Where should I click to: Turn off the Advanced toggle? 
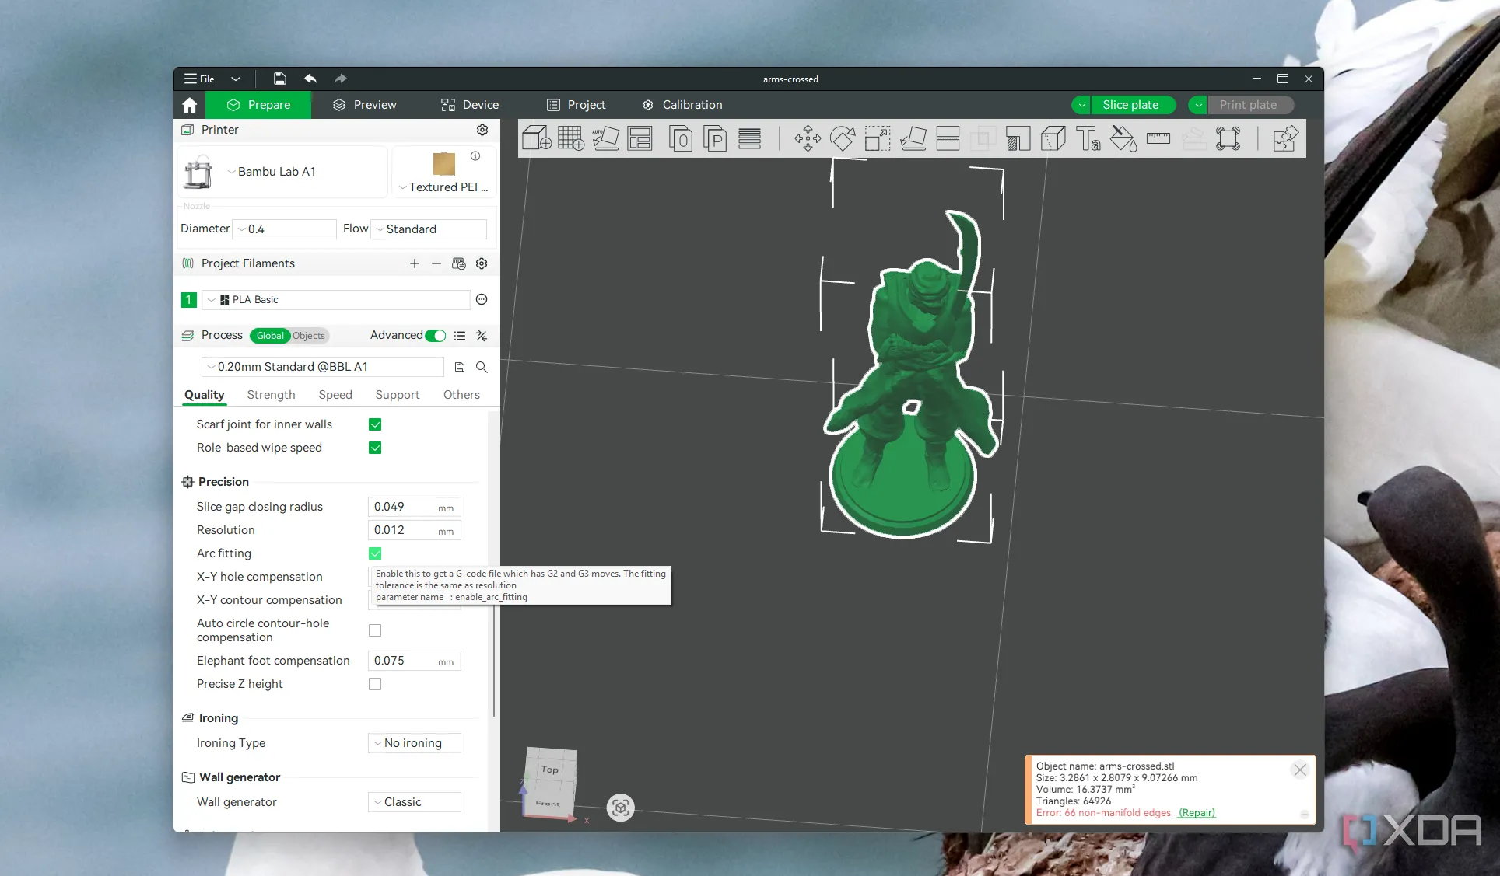click(436, 336)
